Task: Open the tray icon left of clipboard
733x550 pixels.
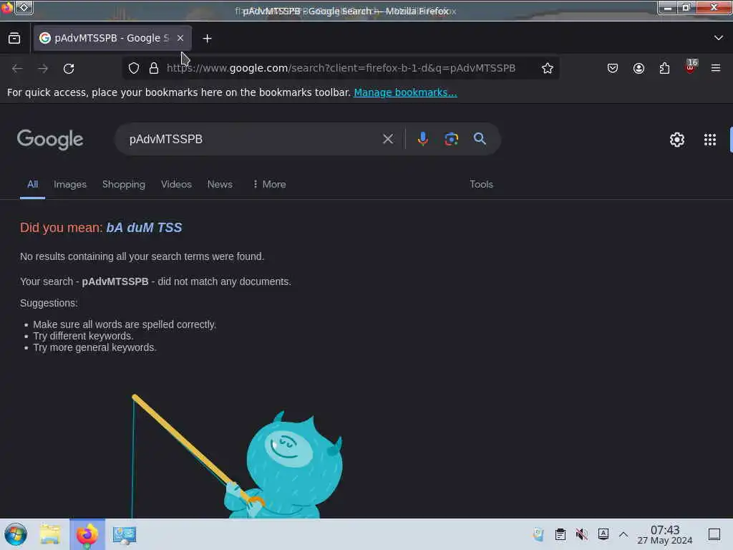Action: pyautogui.click(x=538, y=534)
